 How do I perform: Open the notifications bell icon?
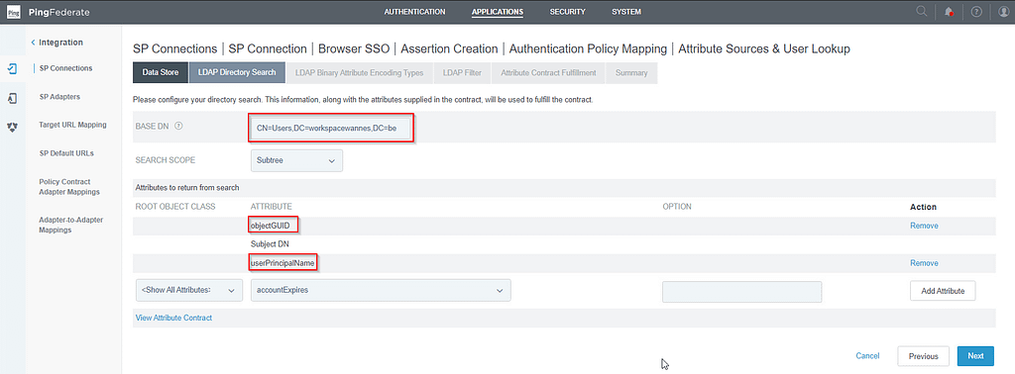tap(949, 12)
